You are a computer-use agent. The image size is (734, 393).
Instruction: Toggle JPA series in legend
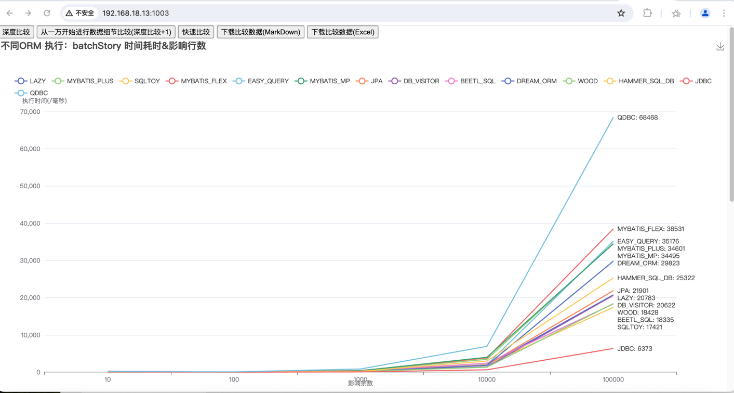(x=369, y=81)
